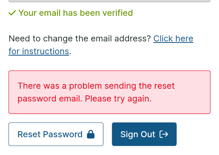The height and width of the screenshot is (155, 219).
Task: Follow the "for instructions" link text
Action: tap(39, 51)
